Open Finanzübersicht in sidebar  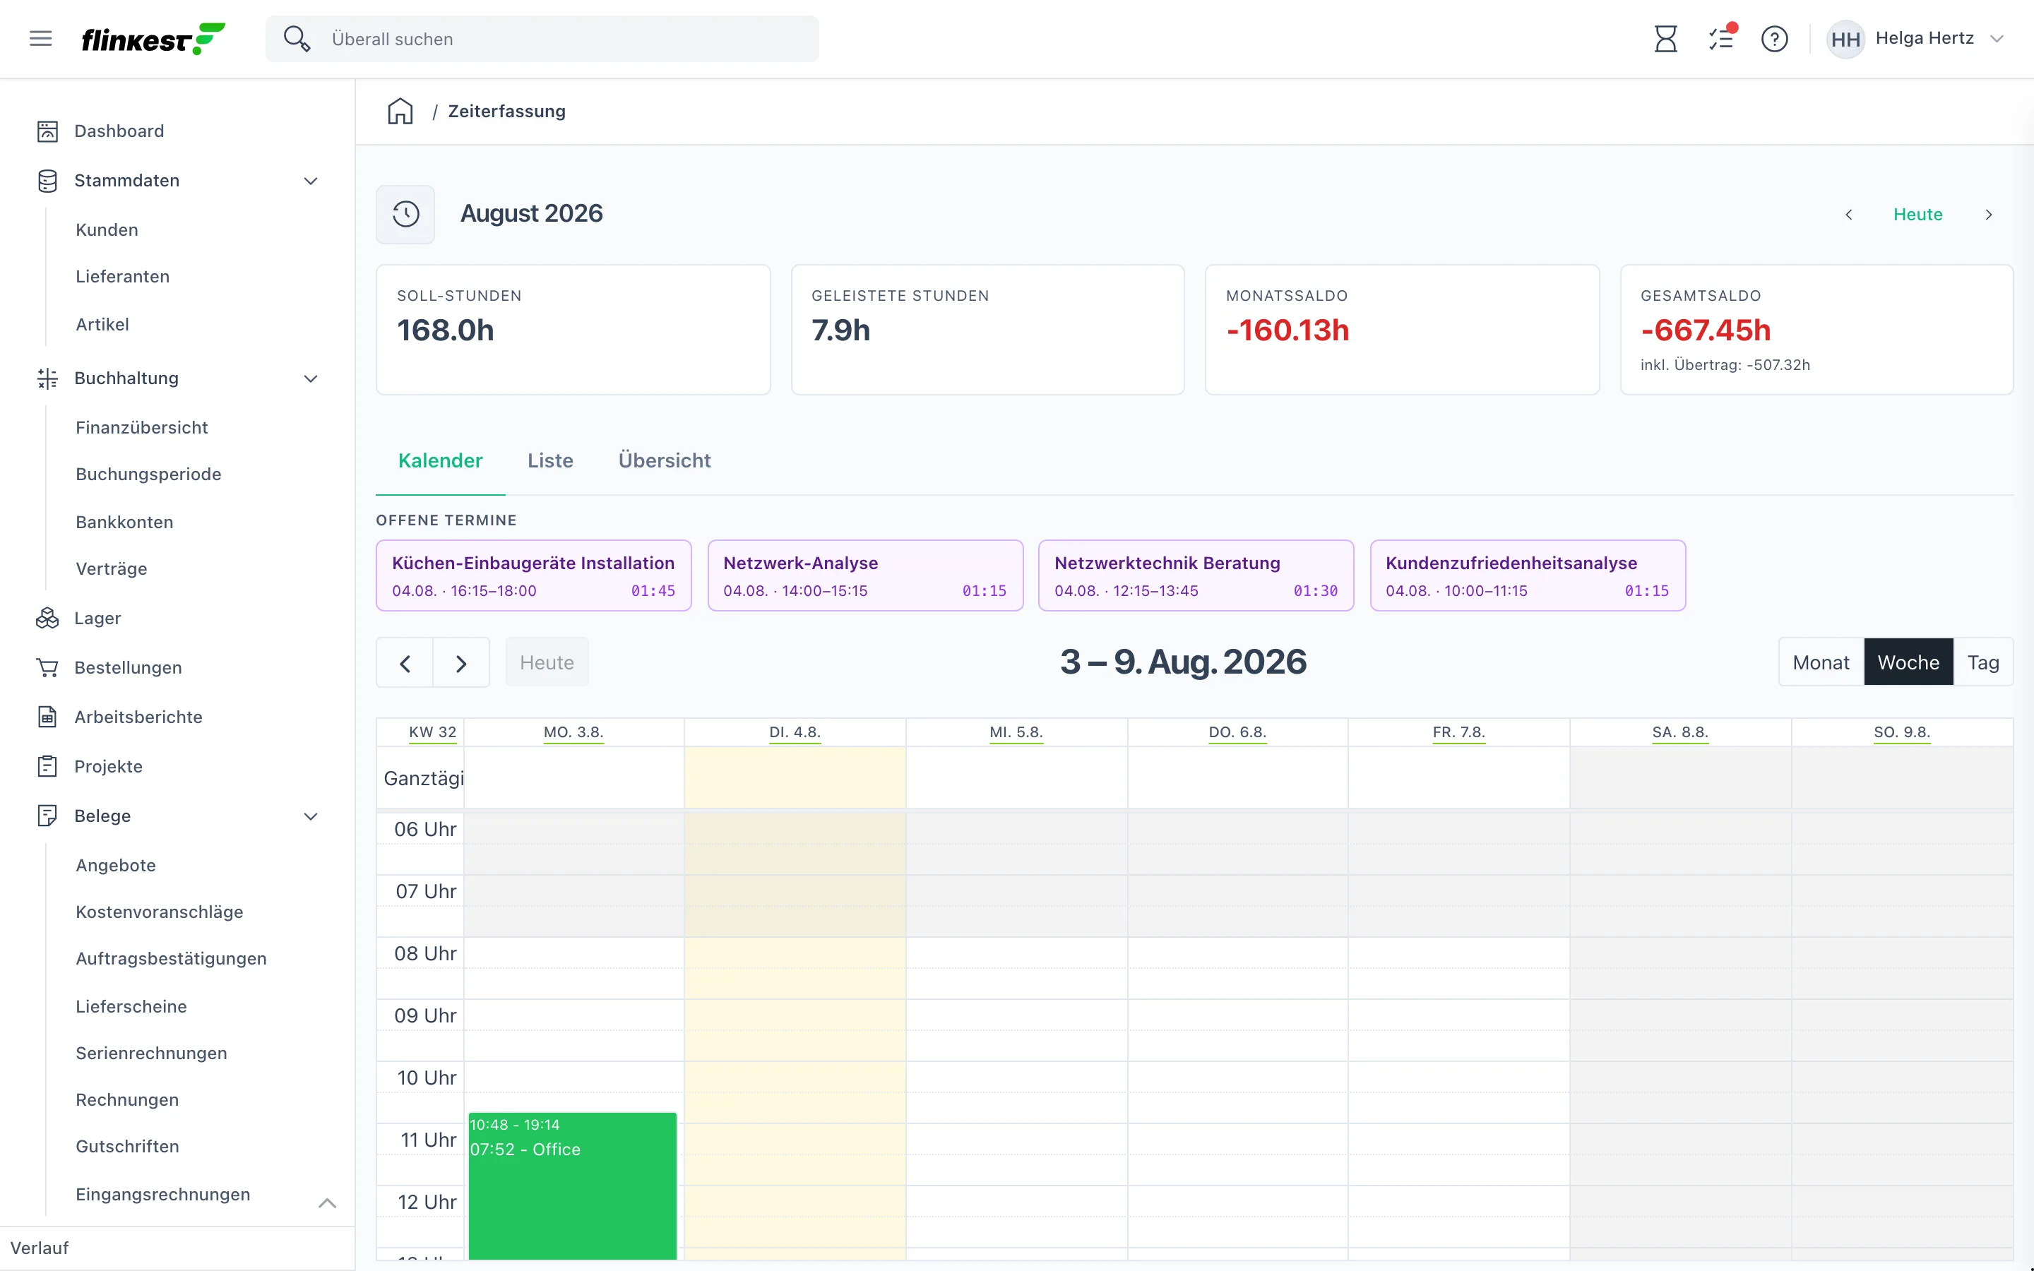[142, 428]
